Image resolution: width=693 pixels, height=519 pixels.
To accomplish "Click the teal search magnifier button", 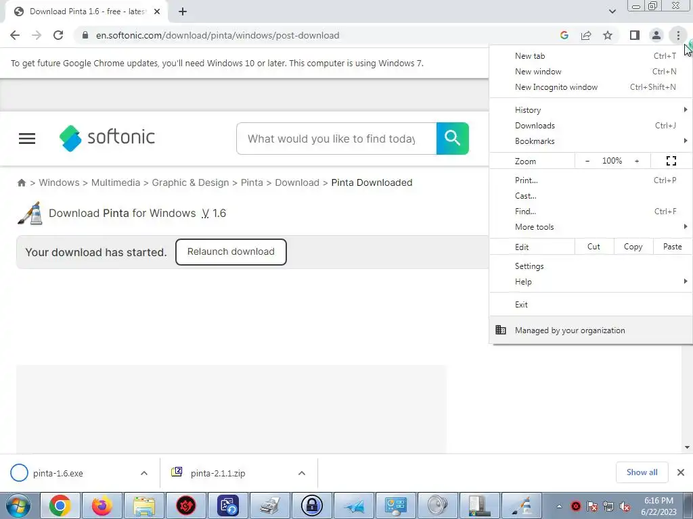I will (453, 139).
